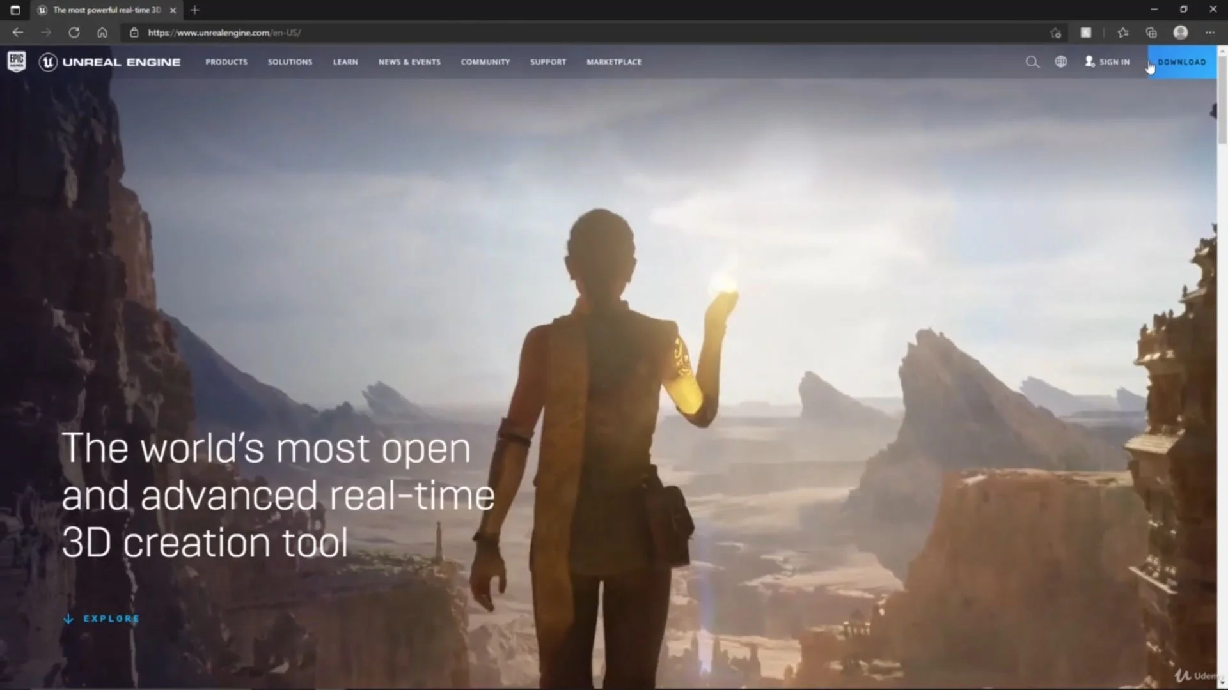Click the browser home icon
The image size is (1228, 690).
[102, 33]
